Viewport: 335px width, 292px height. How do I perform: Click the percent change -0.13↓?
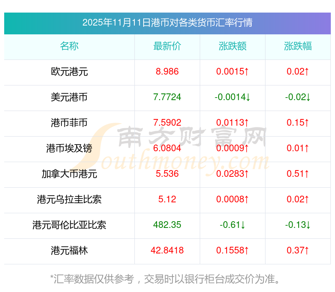coord(298,225)
